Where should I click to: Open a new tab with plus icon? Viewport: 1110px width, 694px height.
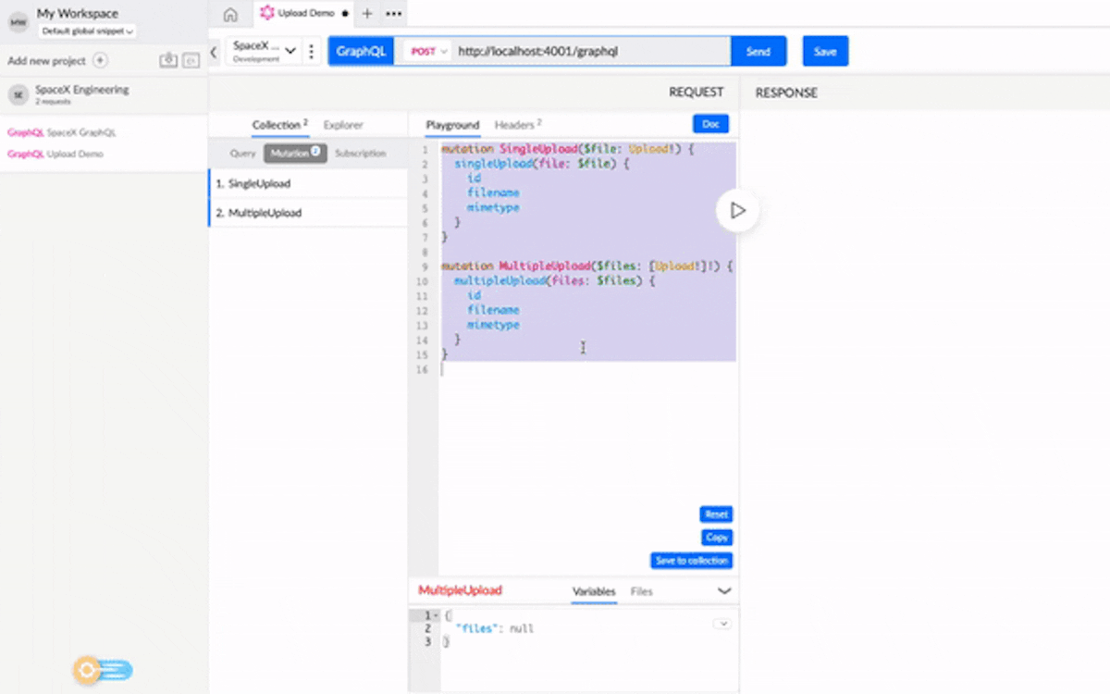click(367, 14)
